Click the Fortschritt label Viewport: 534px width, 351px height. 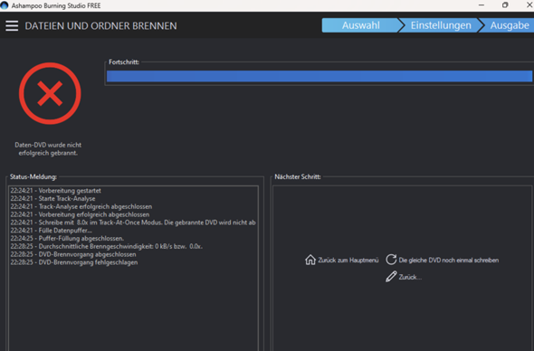pos(124,62)
